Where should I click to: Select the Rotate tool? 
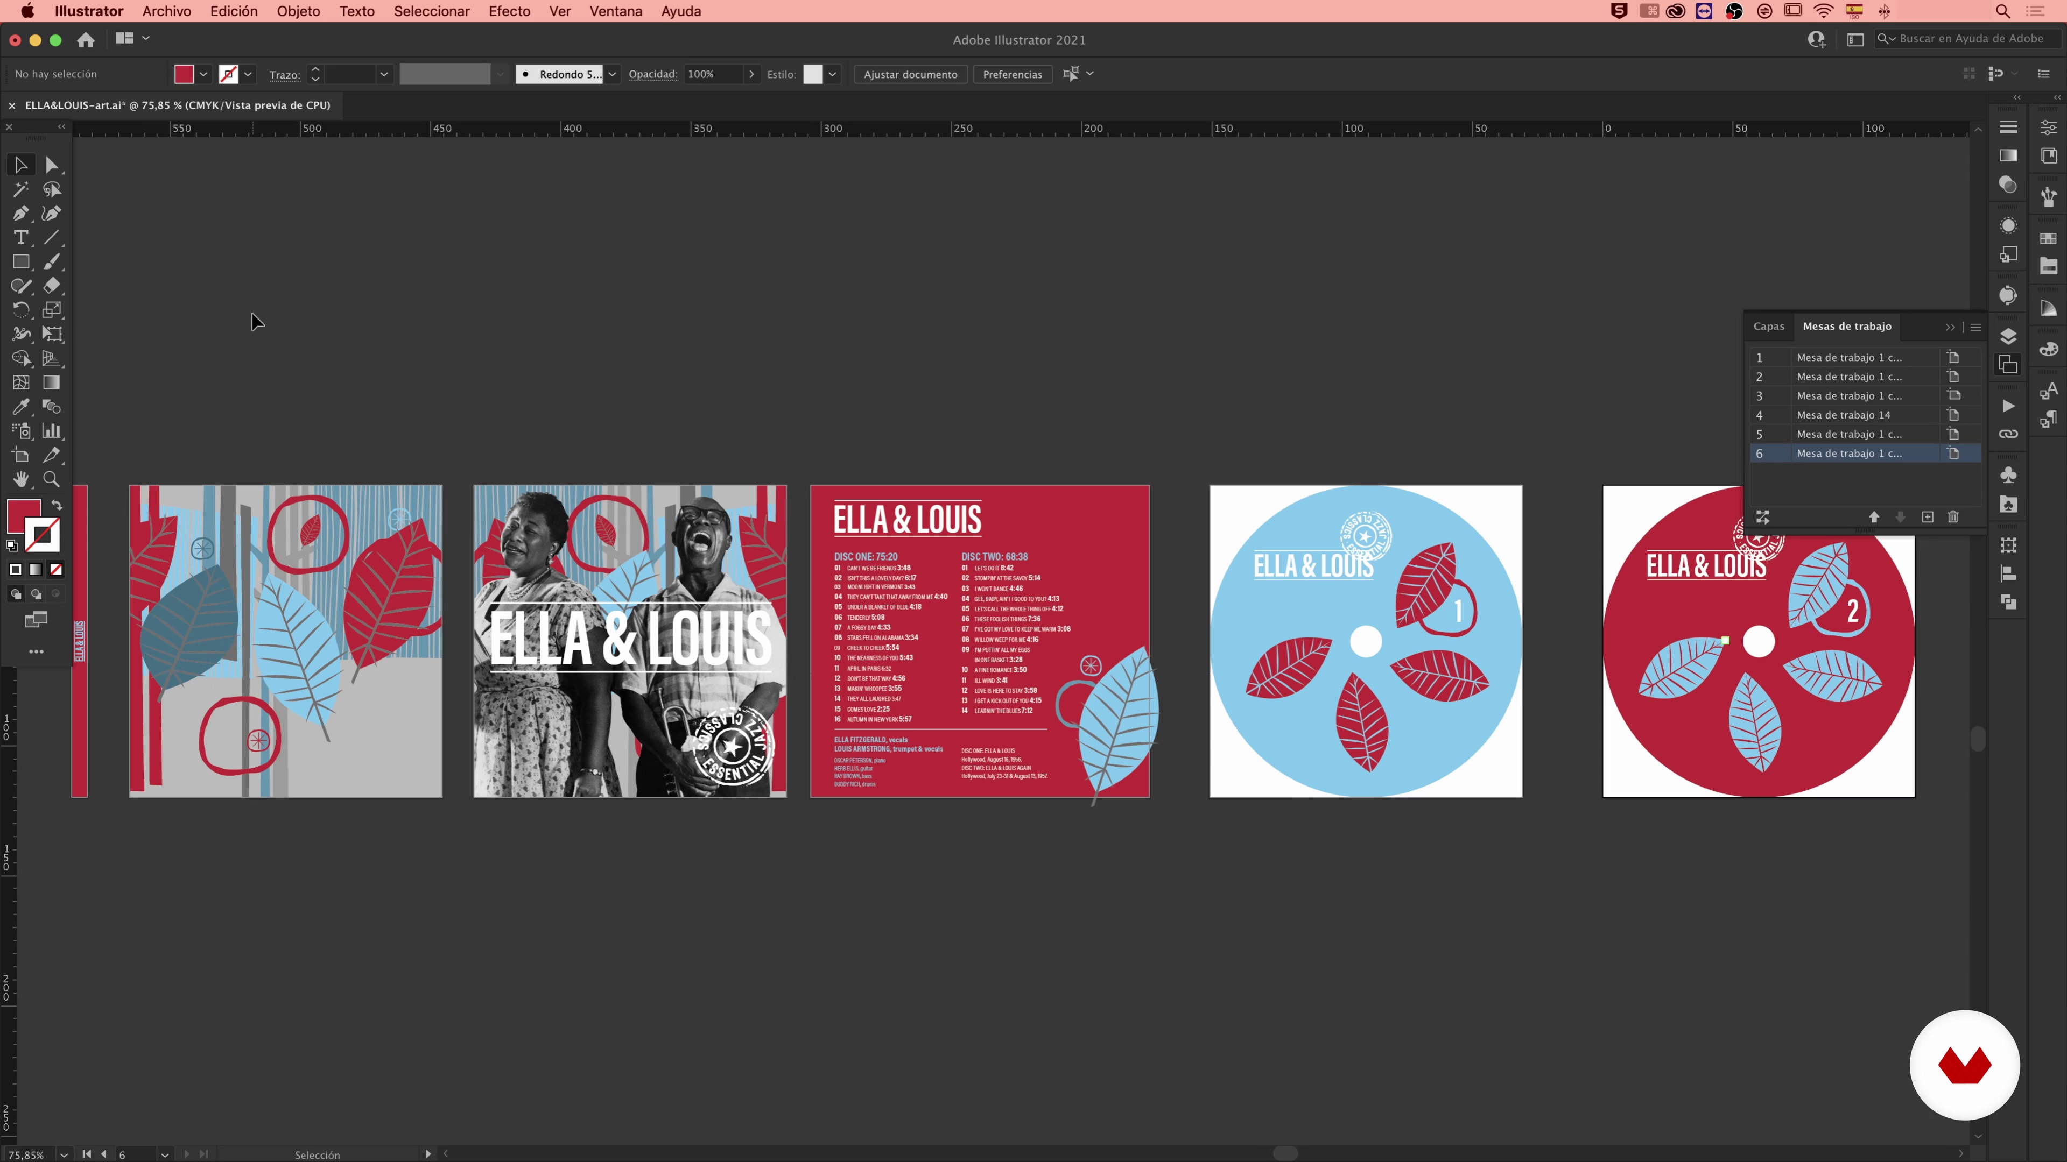pyautogui.click(x=21, y=309)
